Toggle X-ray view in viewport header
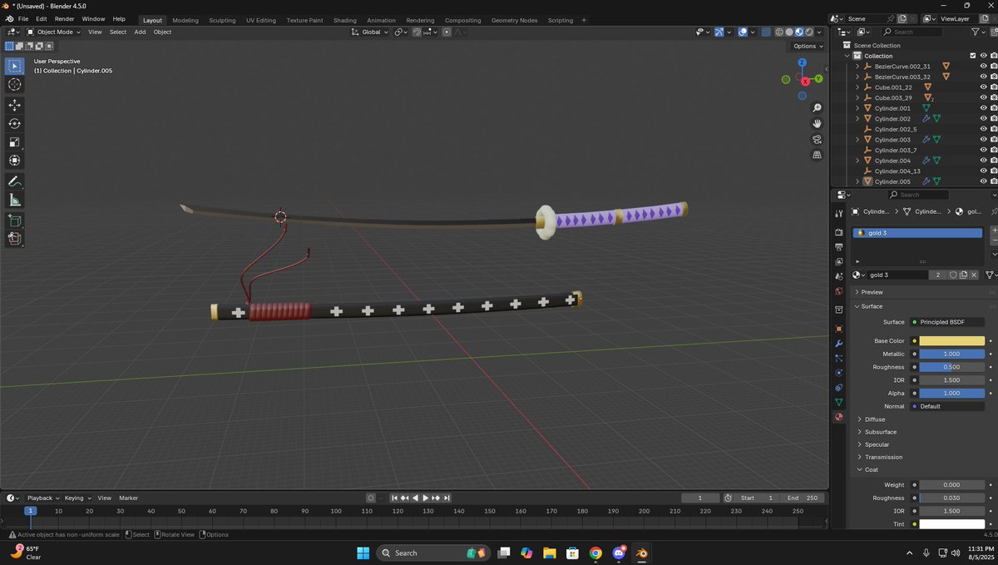The height and width of the screenshot is (565, 998). click(766, 32)
